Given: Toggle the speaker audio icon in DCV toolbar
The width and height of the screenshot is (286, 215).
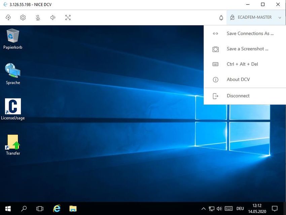Looking at the screenshot, I should [53, 18].
